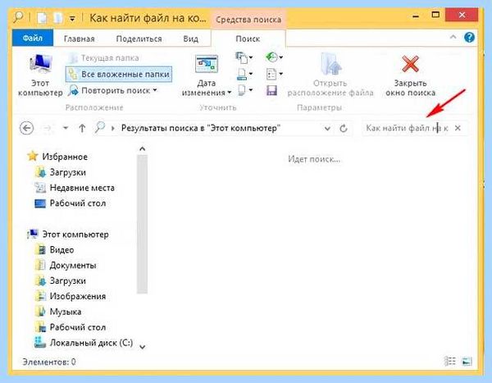Clear the search box with X
492x383 pixels.
[x=458, y=128]
